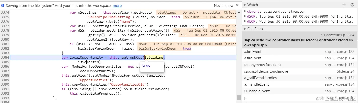Viewport: 358px width, 103px height.
Task: Click line number 3384 in gutter
Action: (x=5, y=58)
